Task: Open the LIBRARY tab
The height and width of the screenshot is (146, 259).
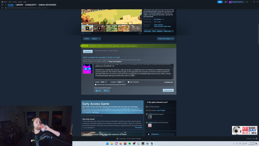Action: point(19,5)
